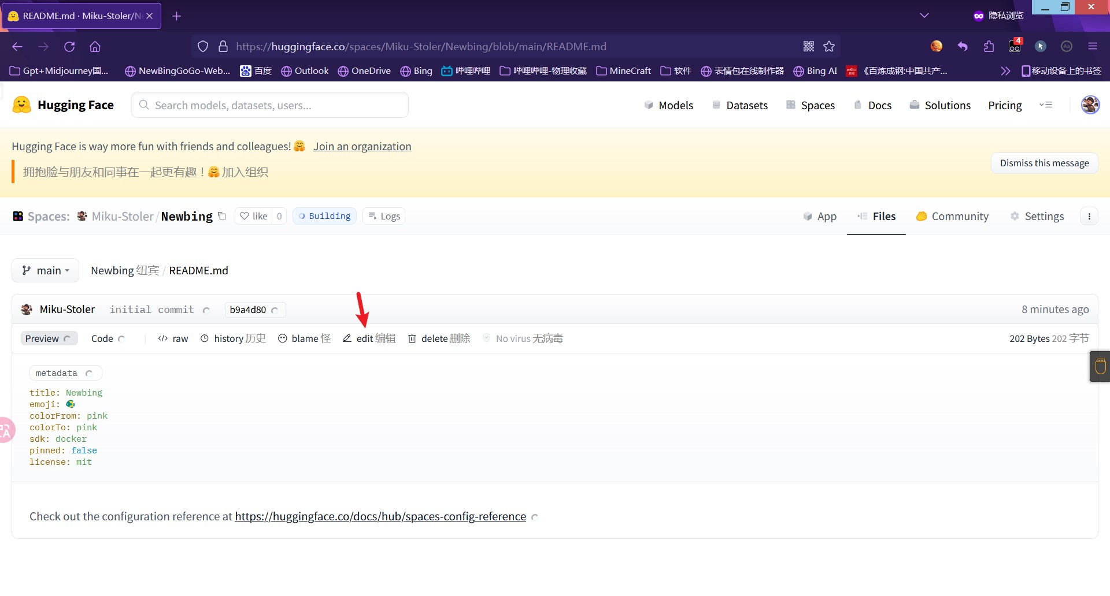1110x596 pixels.
Task: Show the page QR code icon
Action: point(809,47)
